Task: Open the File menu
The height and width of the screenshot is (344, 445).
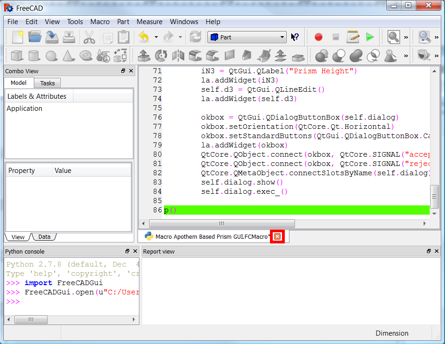Action: (x=13, y=22)
